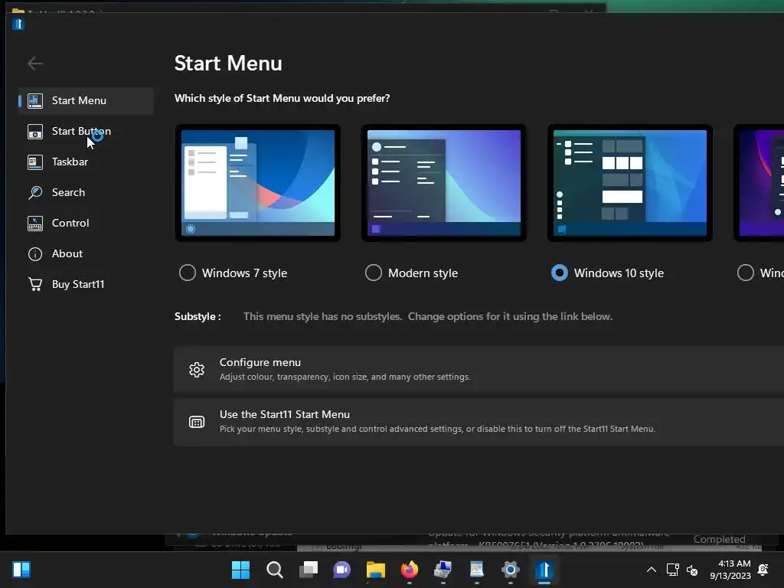784x588 pixels.
Task: Go back using the arrow icon
Action: pyautogui.click(x=35, y=64)
